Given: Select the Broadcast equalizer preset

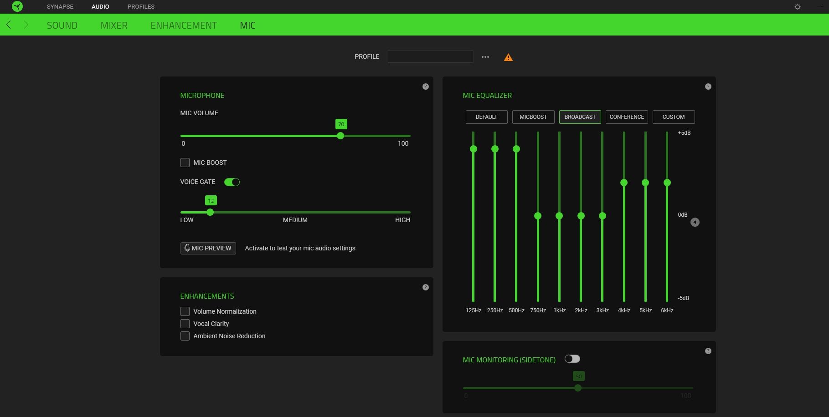Looking at the screenshot, I should tap(580, 117).
